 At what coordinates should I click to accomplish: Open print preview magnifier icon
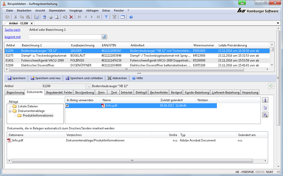57,17
